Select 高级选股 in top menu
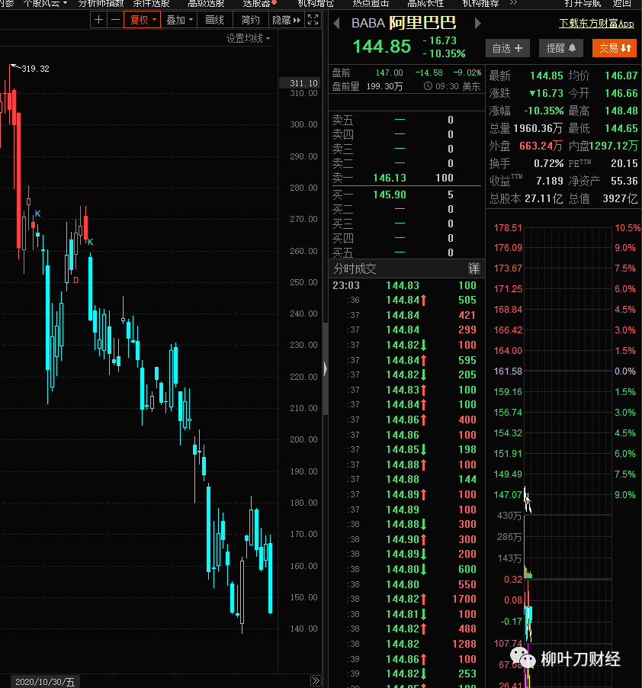This screenshot has width=642, height=688. (206, 4)
